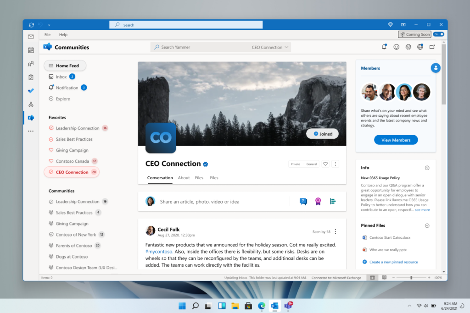Adjust the zoom slider in the status bar
This screenshot has width=470, height=313.
412,277
